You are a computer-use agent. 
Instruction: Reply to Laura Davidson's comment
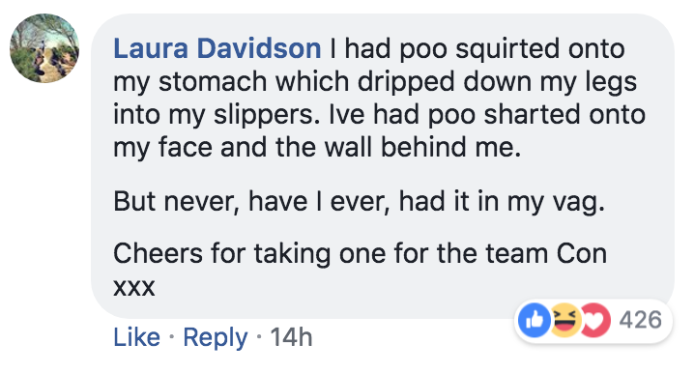pyautogui.click(x=216, y=338)
